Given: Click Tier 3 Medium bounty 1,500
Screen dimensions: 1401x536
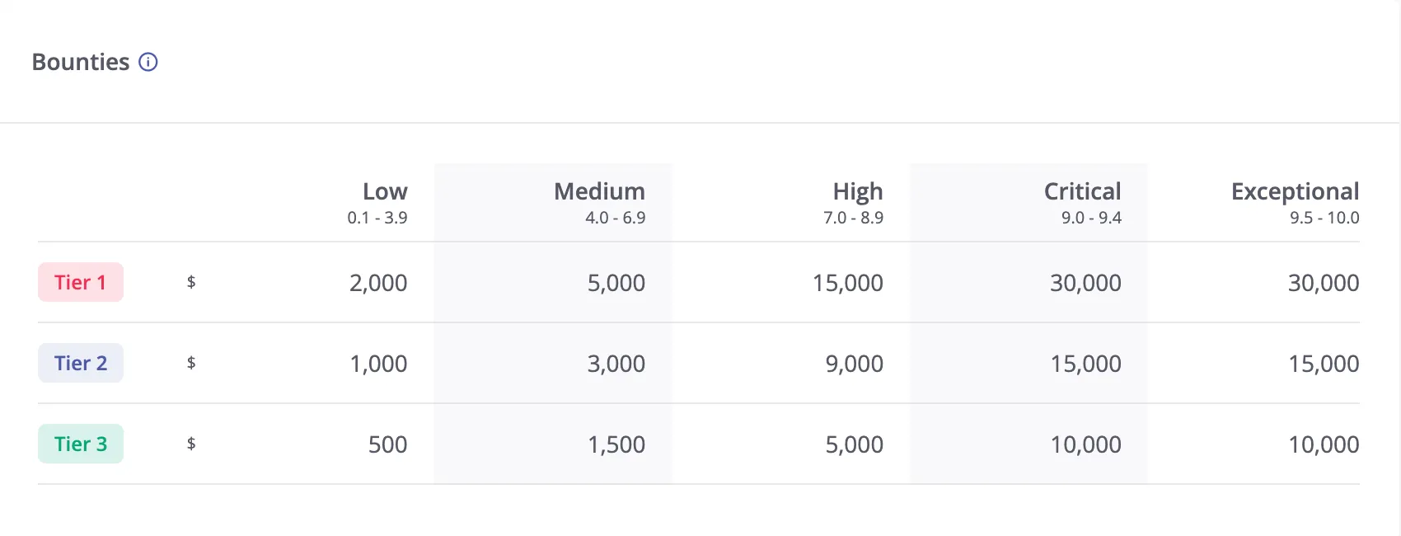Looking at the screenshot, I should click(616, 444).
